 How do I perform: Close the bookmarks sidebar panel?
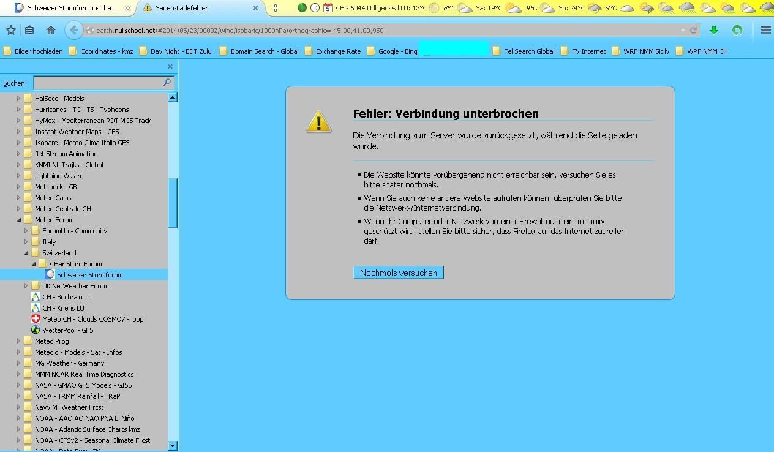(170, 66)
